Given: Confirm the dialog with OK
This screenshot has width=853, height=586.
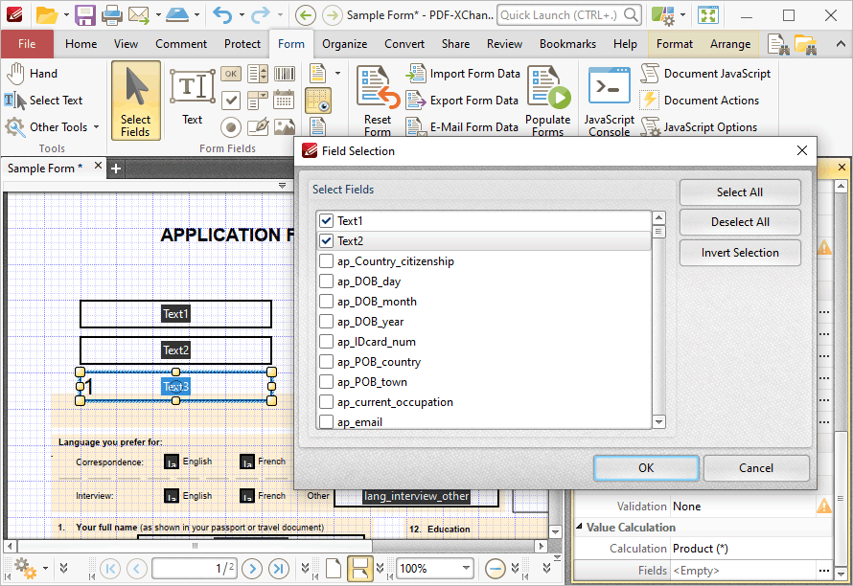Looking at the screenshot, I should [x=646, y=468].
